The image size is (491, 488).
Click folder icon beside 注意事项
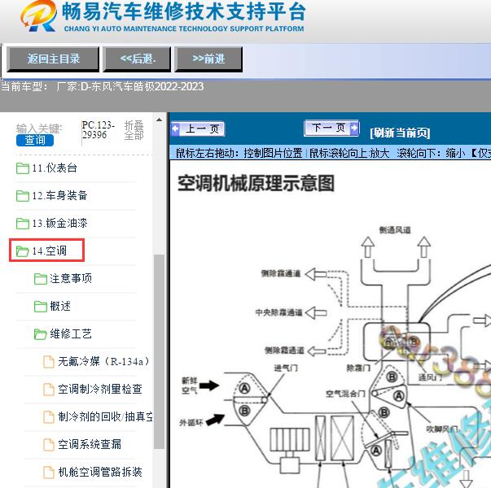pos(41,279)
